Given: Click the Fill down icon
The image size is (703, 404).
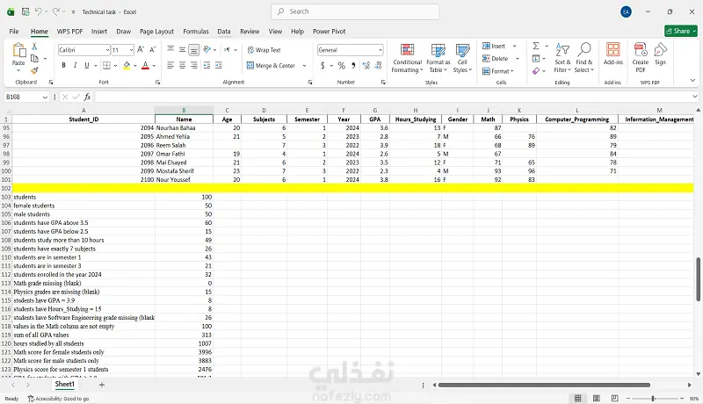Looking at the screenshot, I should (536, 59).
